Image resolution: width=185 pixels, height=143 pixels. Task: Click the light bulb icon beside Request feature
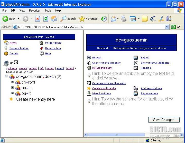pyautogui.click(x=6, y=48)
